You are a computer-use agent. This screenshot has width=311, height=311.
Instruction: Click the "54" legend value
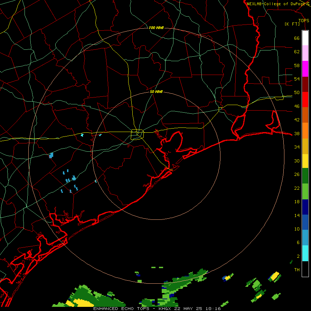(297, 79)
